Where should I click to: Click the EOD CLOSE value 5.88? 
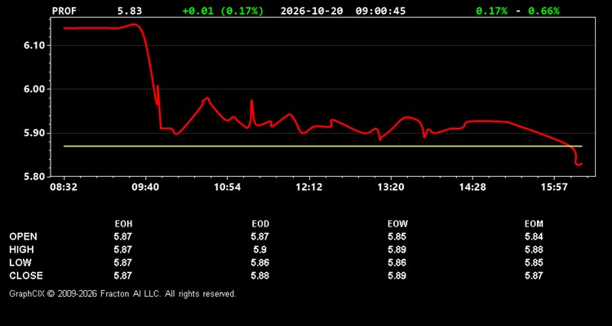pyautogui.click(x=260, y=275)
